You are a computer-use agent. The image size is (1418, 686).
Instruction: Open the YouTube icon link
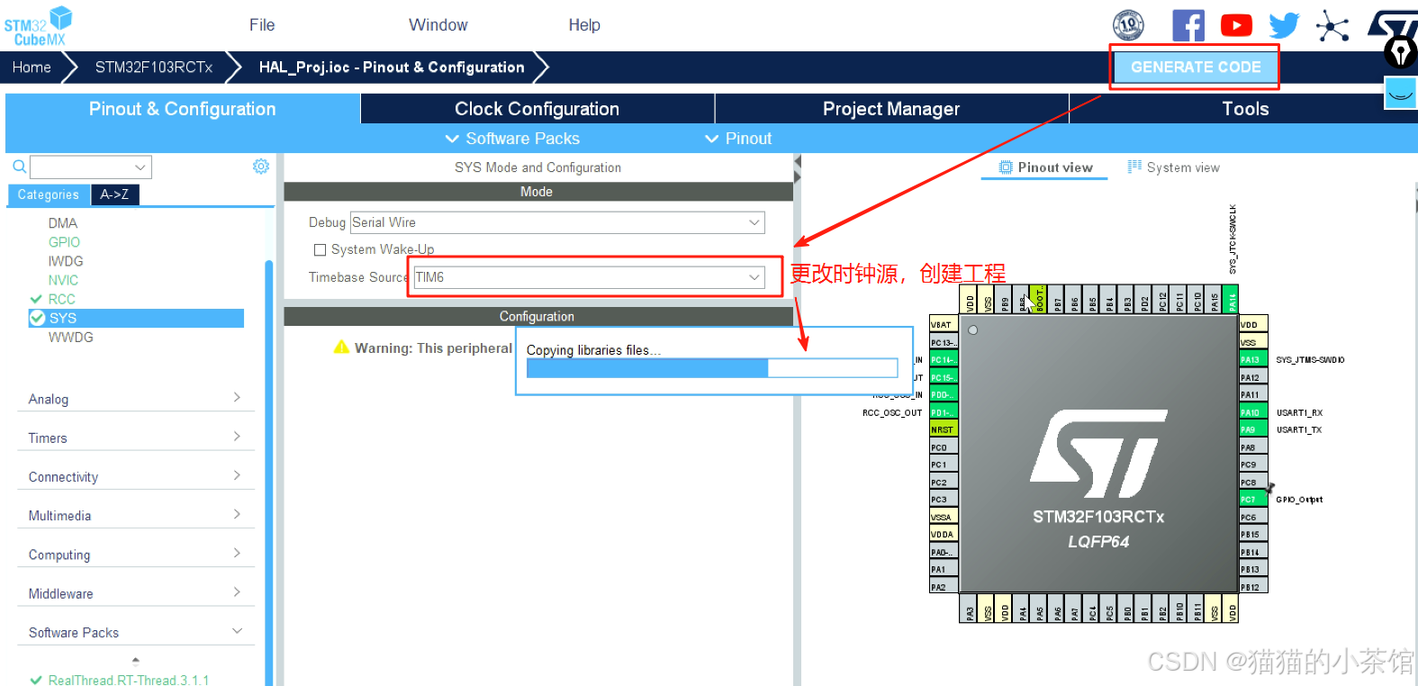pos(1236,25)
